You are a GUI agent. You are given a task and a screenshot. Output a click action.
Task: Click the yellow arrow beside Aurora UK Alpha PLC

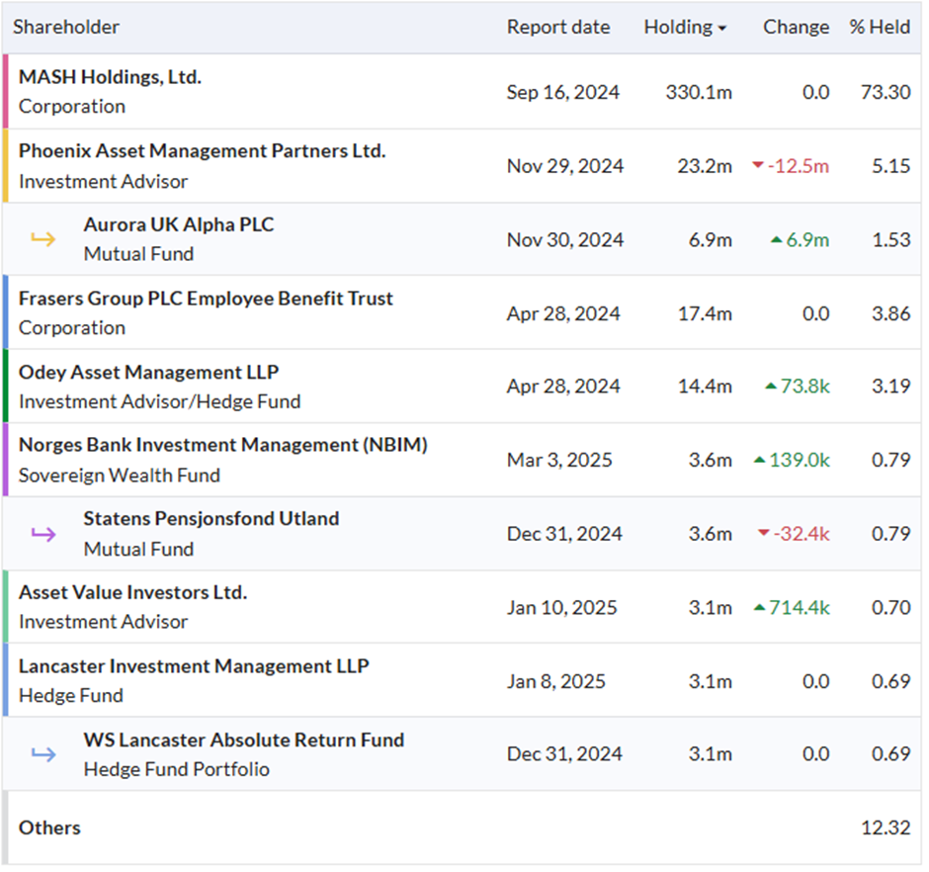(43, 239)
